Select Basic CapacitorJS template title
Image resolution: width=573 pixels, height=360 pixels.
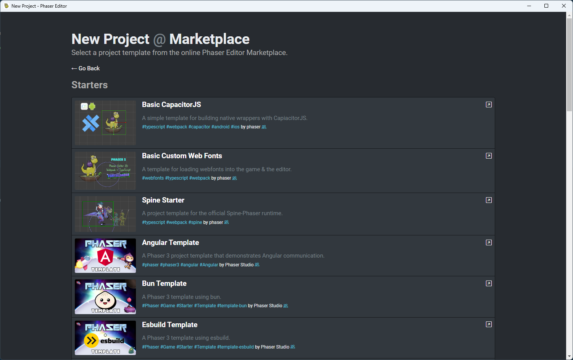[171, 105]
